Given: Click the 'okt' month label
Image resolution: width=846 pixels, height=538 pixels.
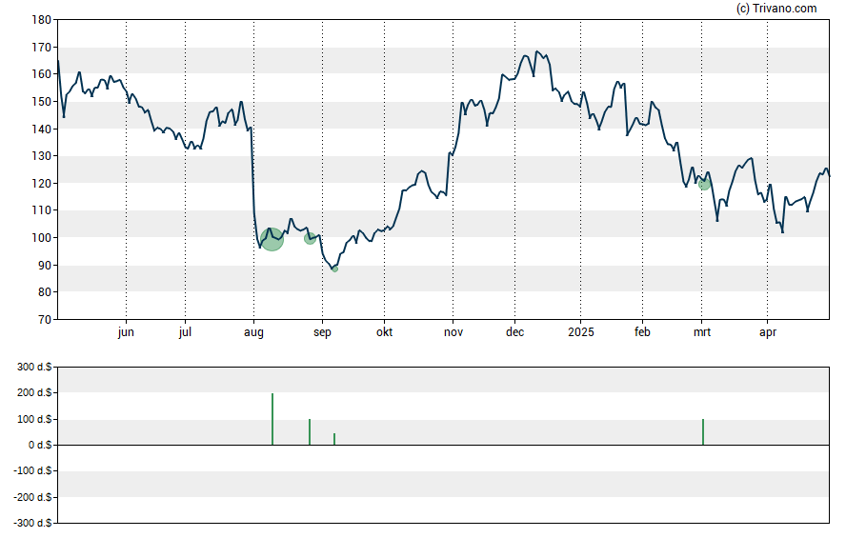Looking at the screenshot, I should coord(384,332).
